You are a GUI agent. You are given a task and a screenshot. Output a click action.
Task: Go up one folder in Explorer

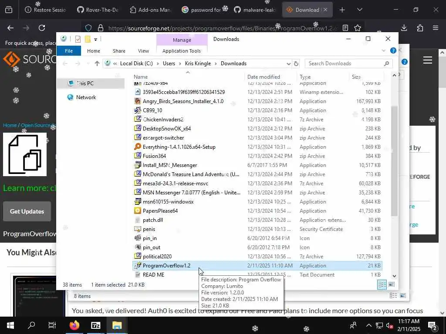pos(97,63)
